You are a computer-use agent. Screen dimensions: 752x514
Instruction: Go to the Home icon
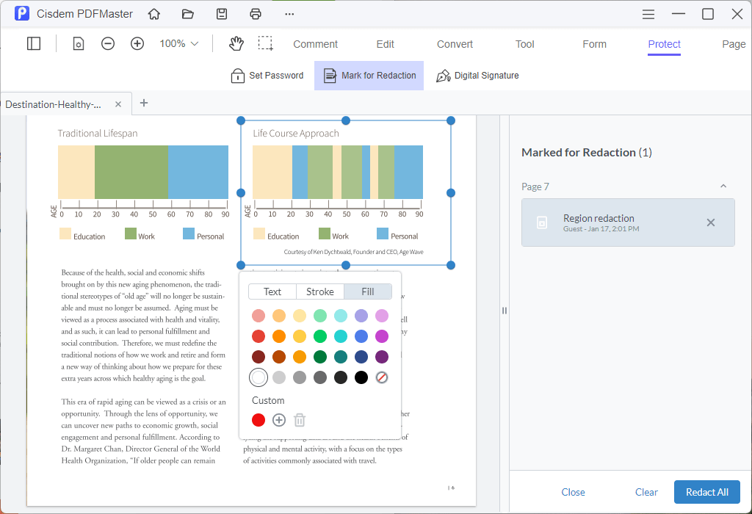click(154, 14)
